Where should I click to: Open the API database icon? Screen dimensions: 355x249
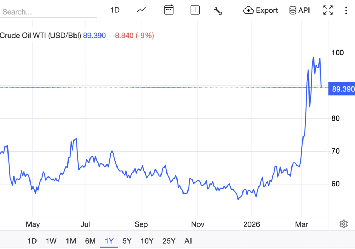click(293, 10)
